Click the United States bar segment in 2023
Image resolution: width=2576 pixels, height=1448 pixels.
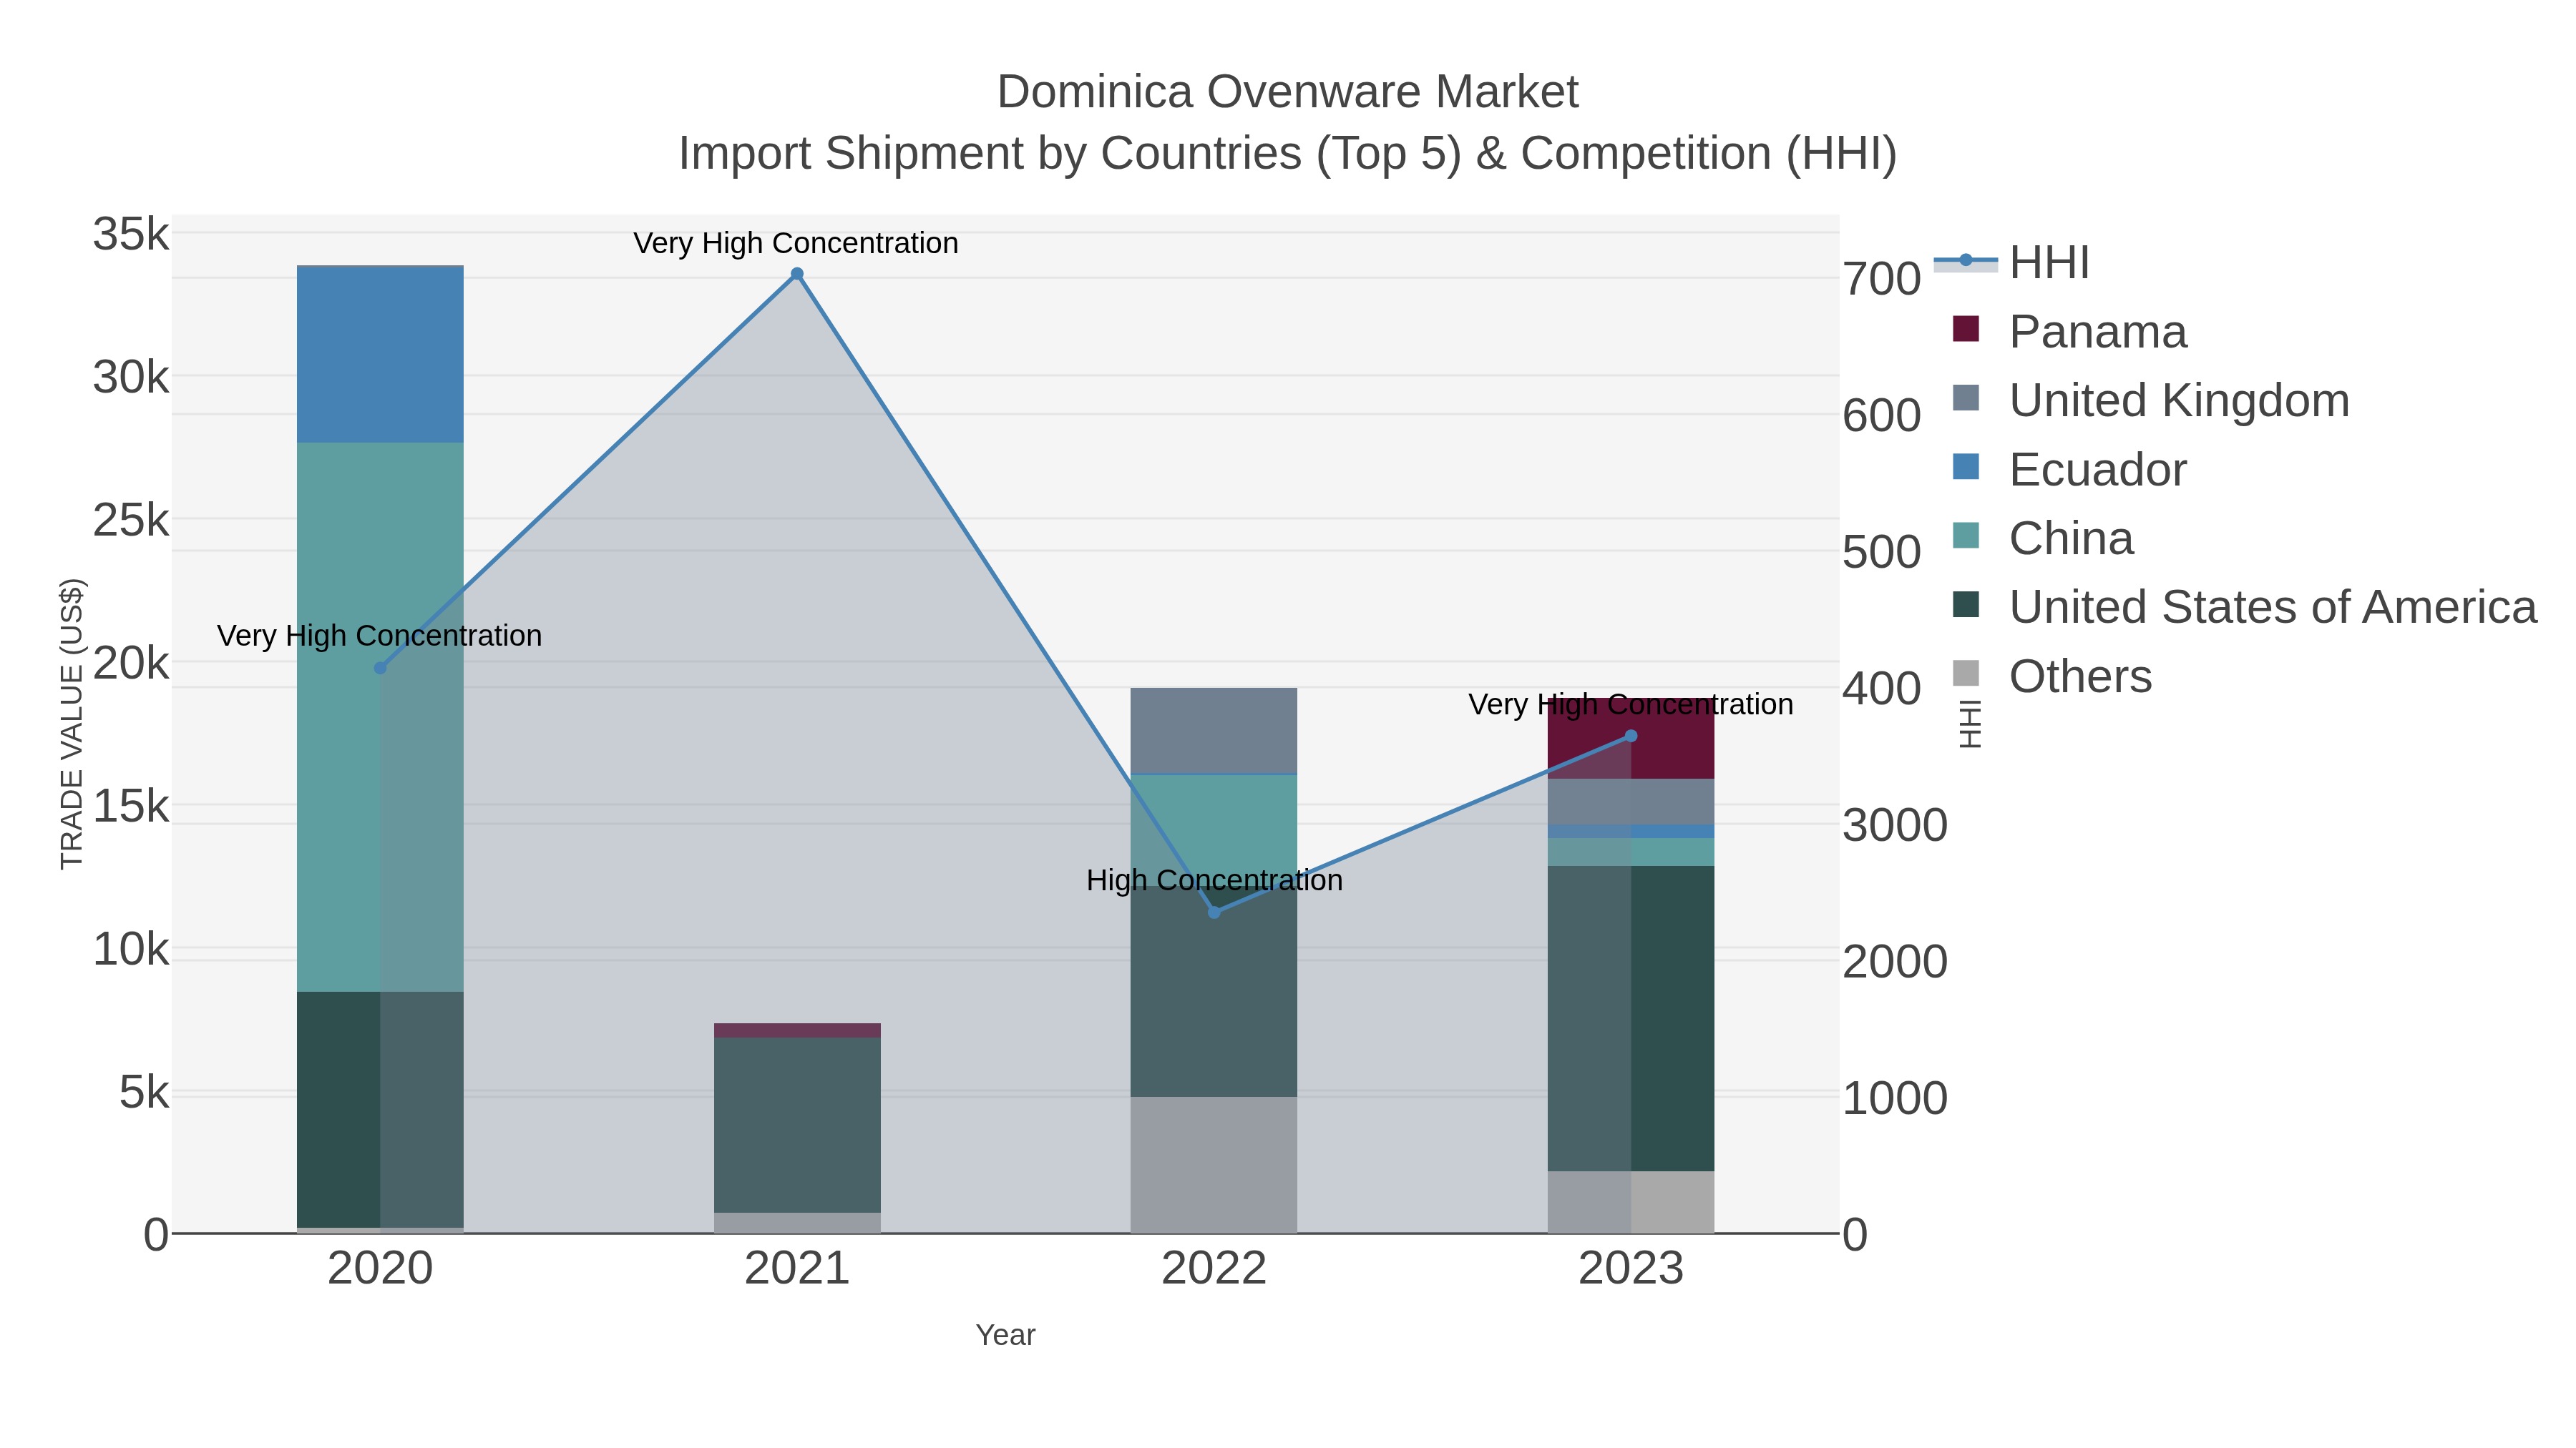(x=1631, y=1018)
